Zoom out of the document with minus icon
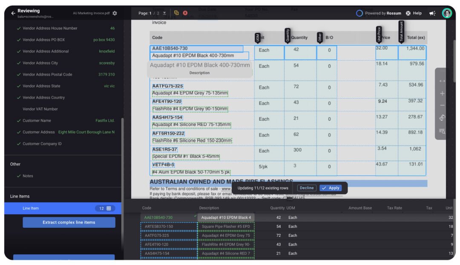 pos(442,105)
